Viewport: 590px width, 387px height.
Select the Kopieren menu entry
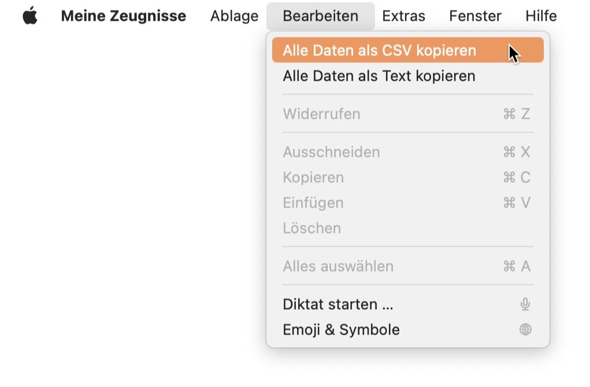[x=408, y=177]
